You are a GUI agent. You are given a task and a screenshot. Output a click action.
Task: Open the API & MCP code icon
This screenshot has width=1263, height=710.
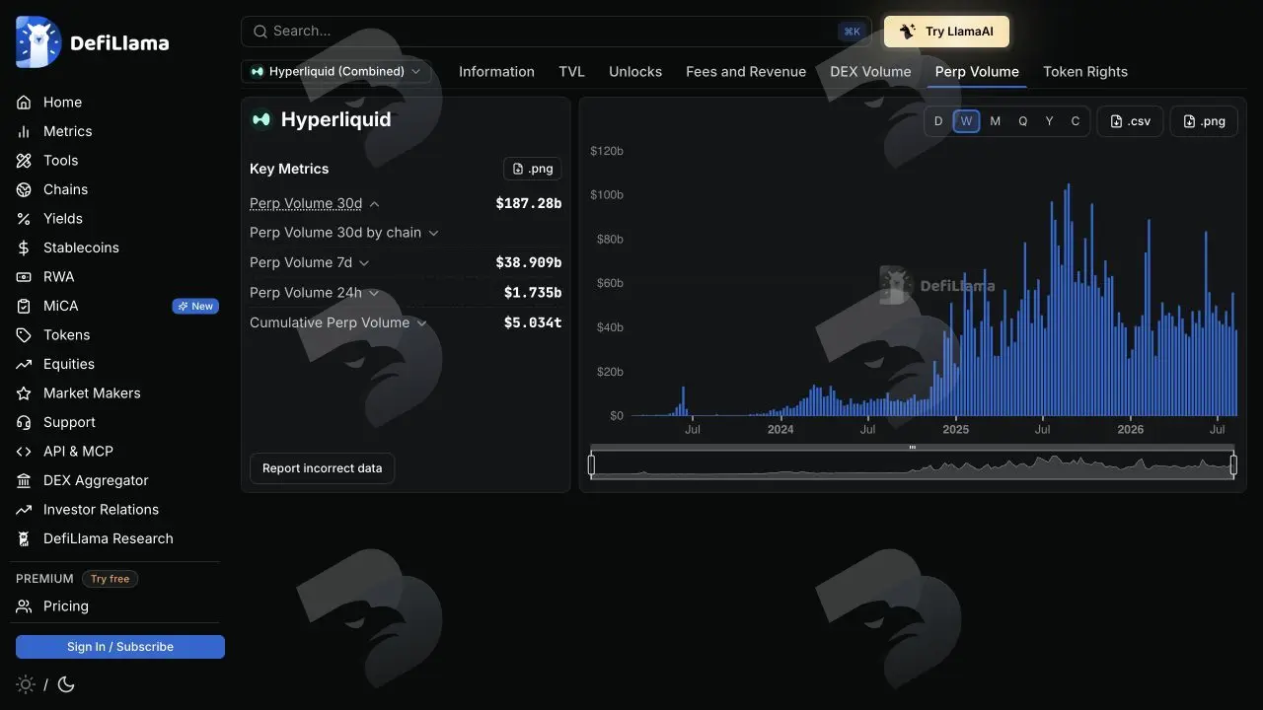[x=25, y=451]
